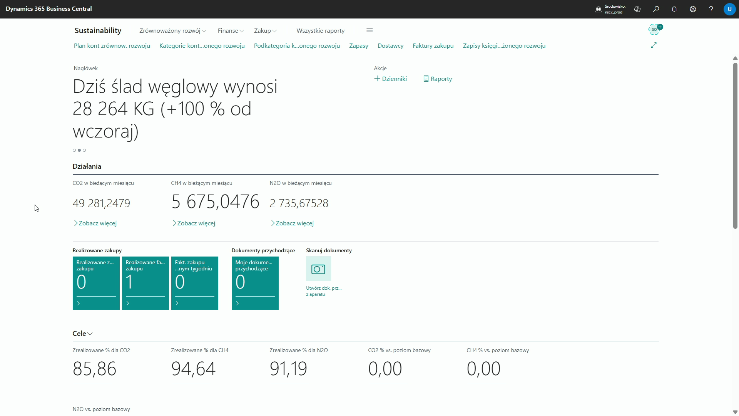The image size is (739, 416).
Task: Select the third headline carousel dot
Action: (x=84, y=150)
